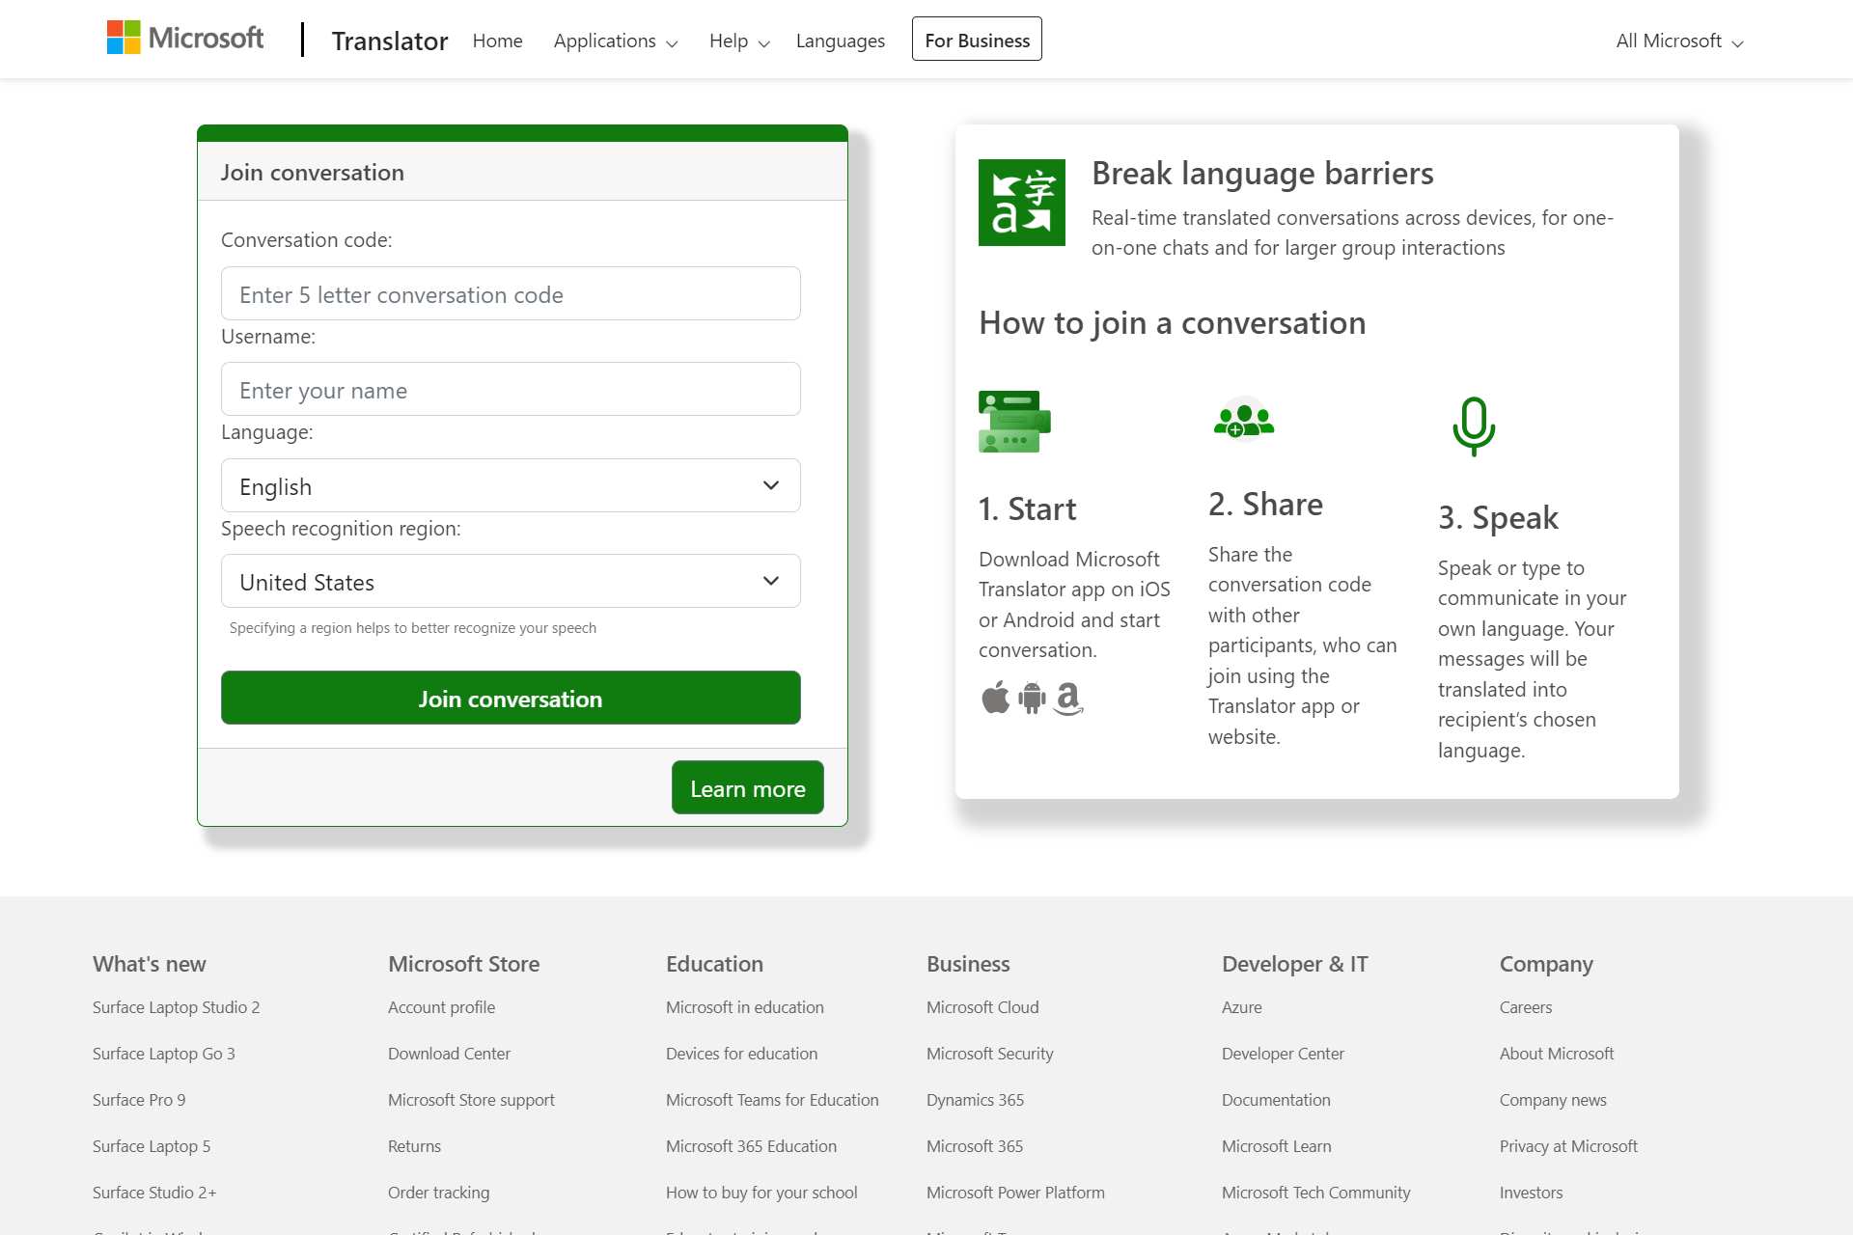Open Documentation footer link

tap(1276, 1100)
